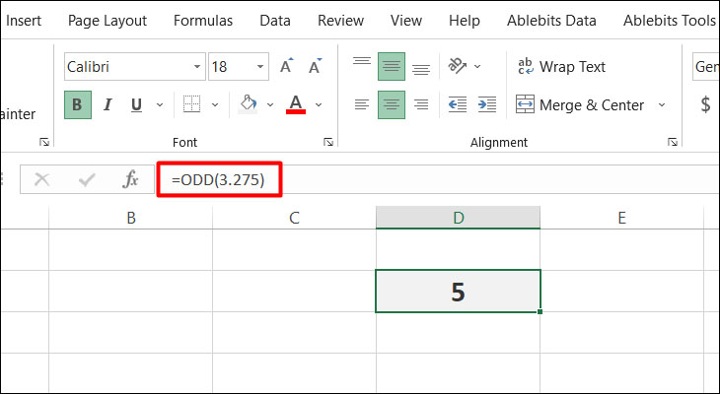Open Clipboard dialog launcher
Screen dimensions: 720x394
[x=44, y=142]
